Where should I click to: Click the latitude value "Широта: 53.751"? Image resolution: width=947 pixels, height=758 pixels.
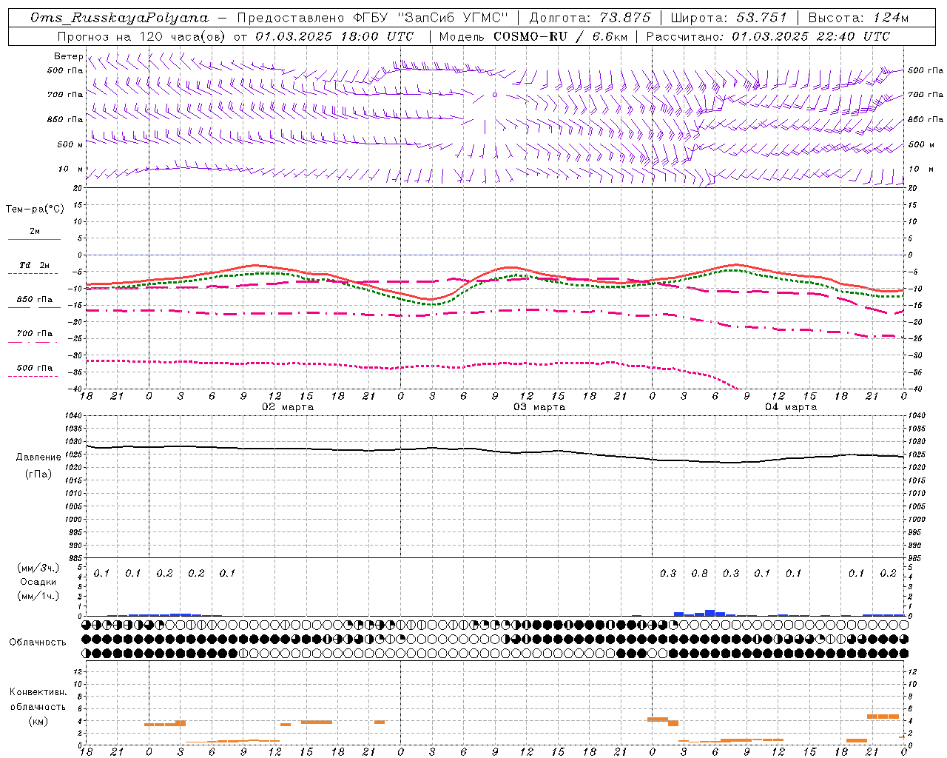(728, 18)
